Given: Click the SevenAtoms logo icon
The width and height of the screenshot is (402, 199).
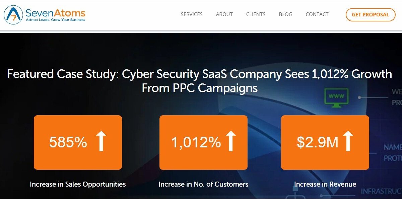Looking at the screenshot, I should click(13, 15).
